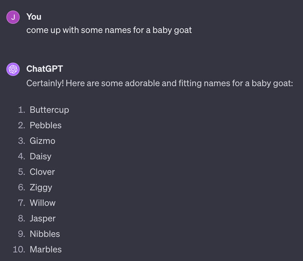The height and width of the screenshot is (261, 303).
Task: Click the response intro sentence starting "Certainly!"
Action: 159,83
